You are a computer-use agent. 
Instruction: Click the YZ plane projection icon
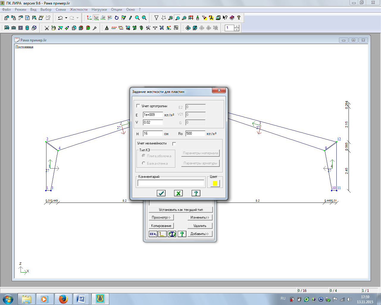pos(110,18)
